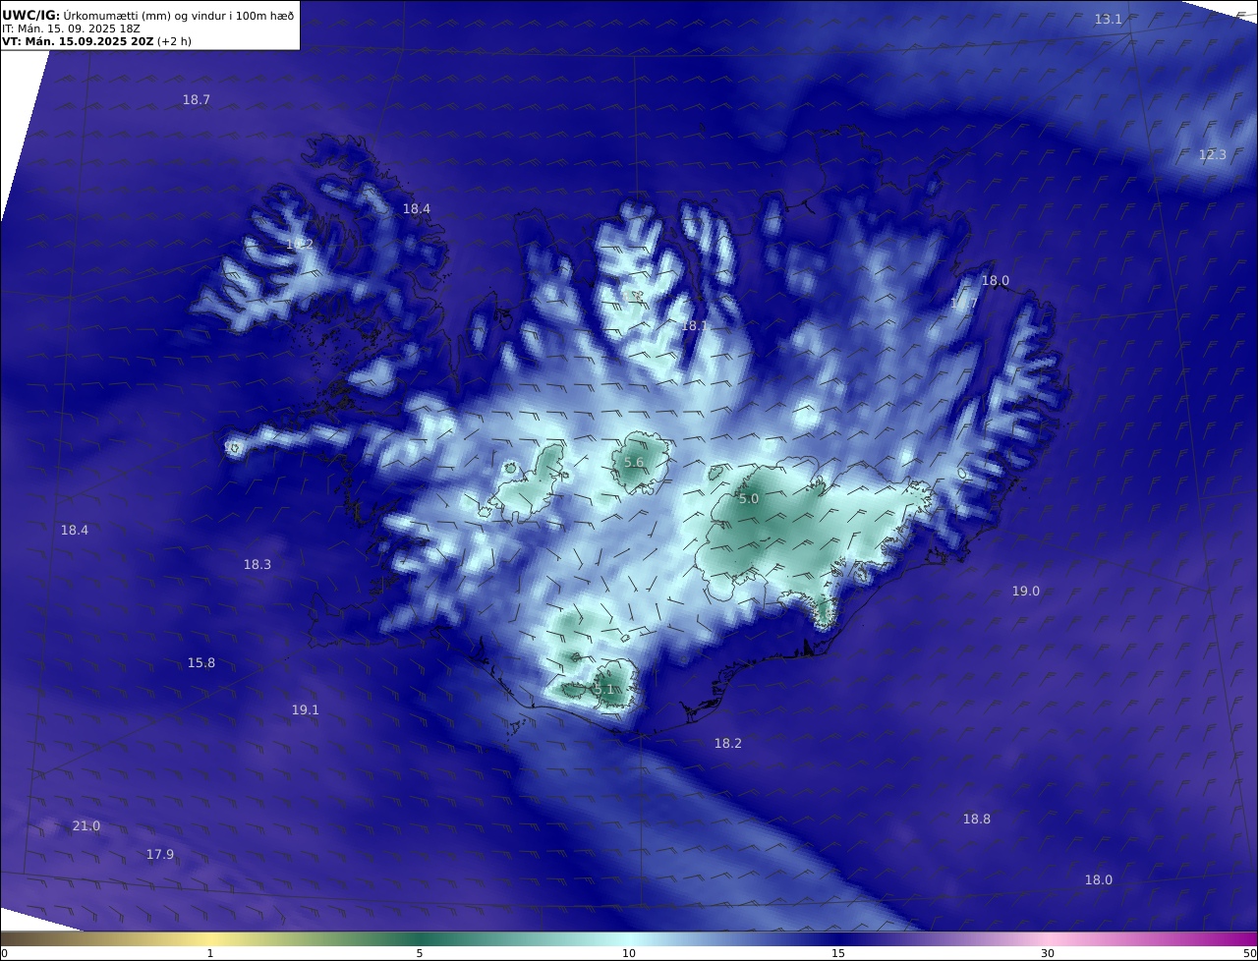Click the colorbar tick label 5

[x=420, y=953]
